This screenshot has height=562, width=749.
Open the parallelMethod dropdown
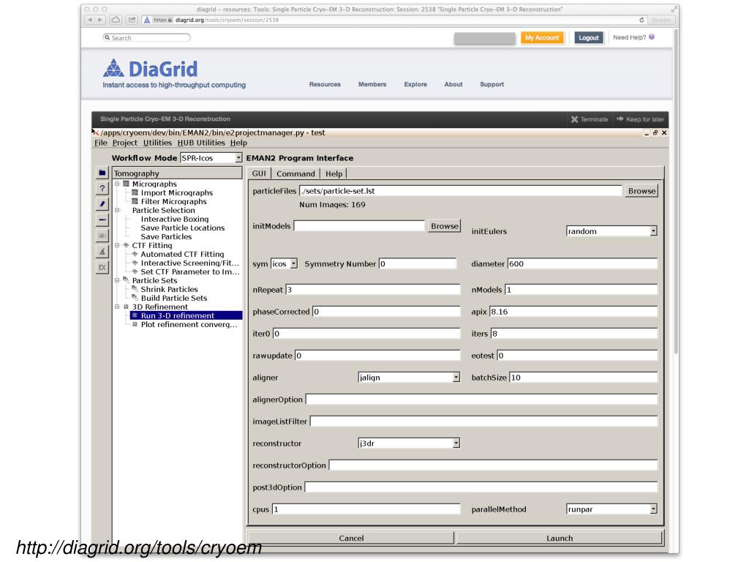click(611, 509)
